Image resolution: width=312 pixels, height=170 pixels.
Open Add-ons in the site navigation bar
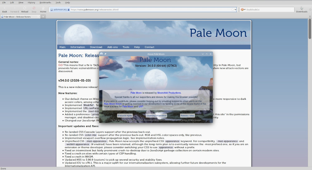click(x=112, y=47)
